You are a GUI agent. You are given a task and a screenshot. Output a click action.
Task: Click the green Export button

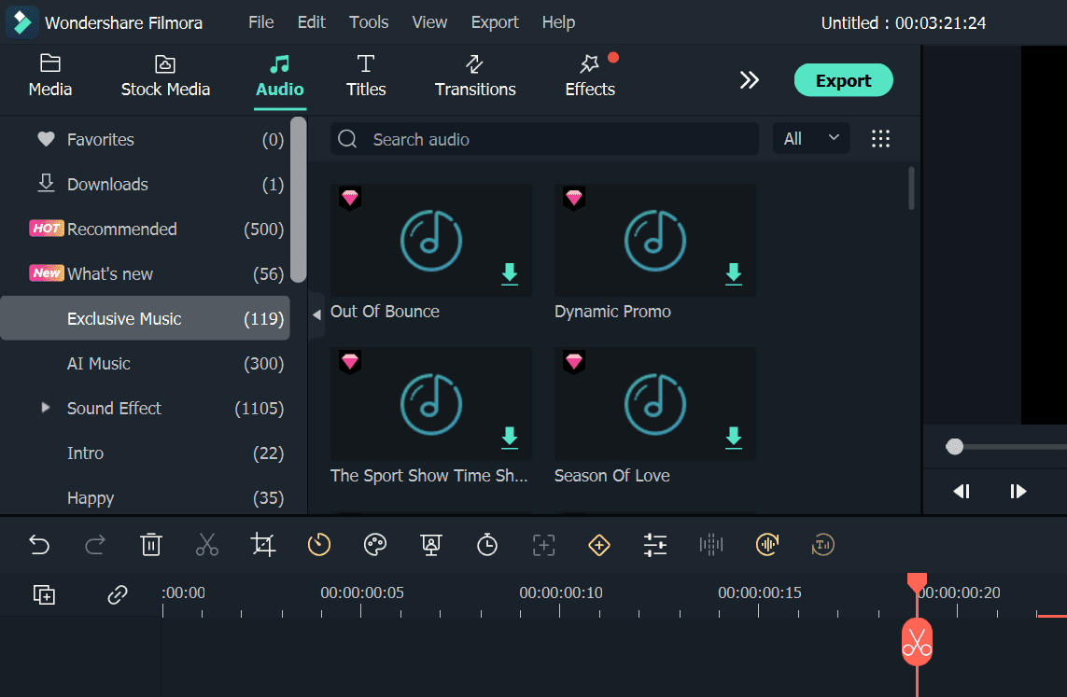(843, 80)
